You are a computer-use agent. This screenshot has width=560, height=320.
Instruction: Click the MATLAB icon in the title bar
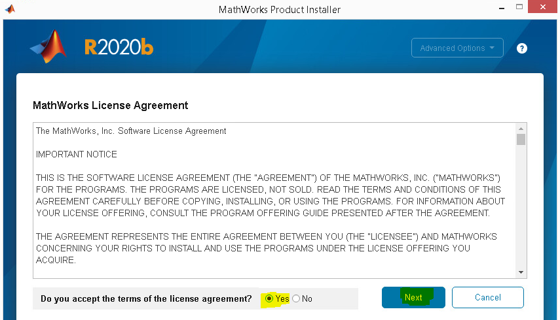(10, 9)
